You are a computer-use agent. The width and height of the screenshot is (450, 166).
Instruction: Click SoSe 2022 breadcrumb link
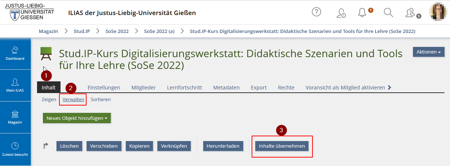[x=117, y=31]
